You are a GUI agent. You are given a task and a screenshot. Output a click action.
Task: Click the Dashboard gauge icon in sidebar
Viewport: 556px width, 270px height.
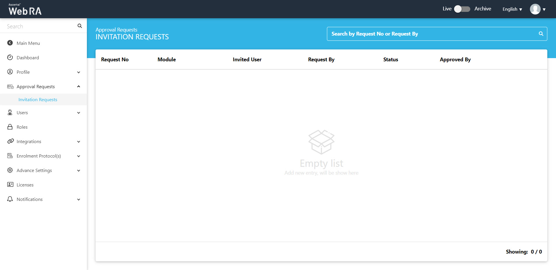[10, 58]
